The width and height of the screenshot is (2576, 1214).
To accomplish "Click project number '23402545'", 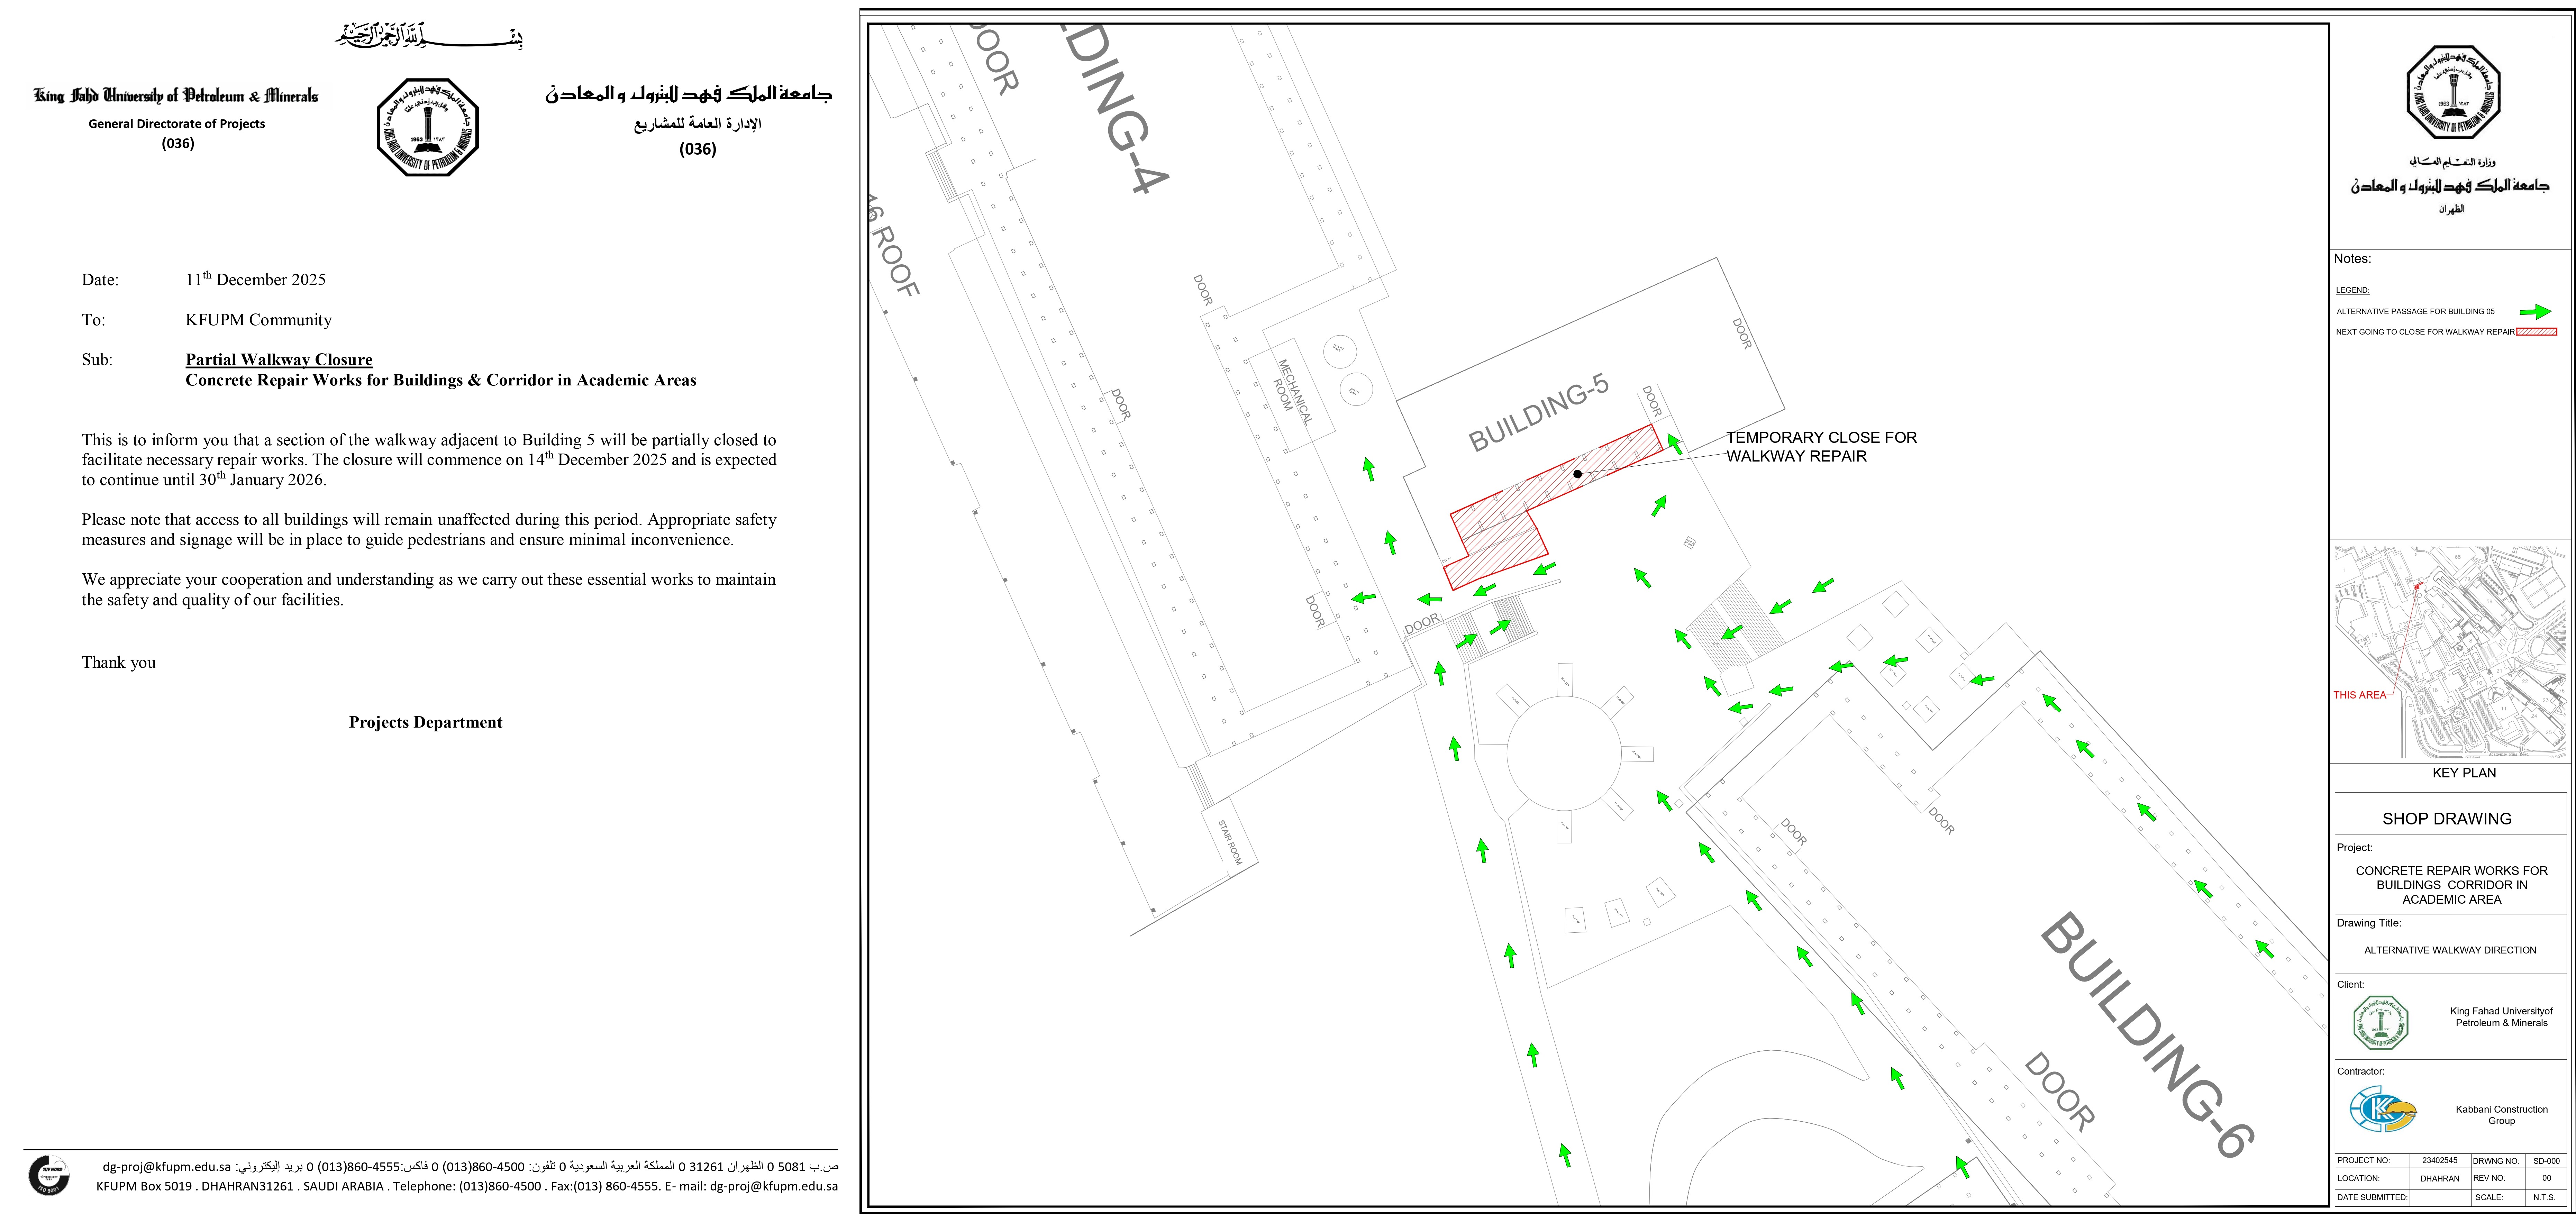I will 2440,1161.
